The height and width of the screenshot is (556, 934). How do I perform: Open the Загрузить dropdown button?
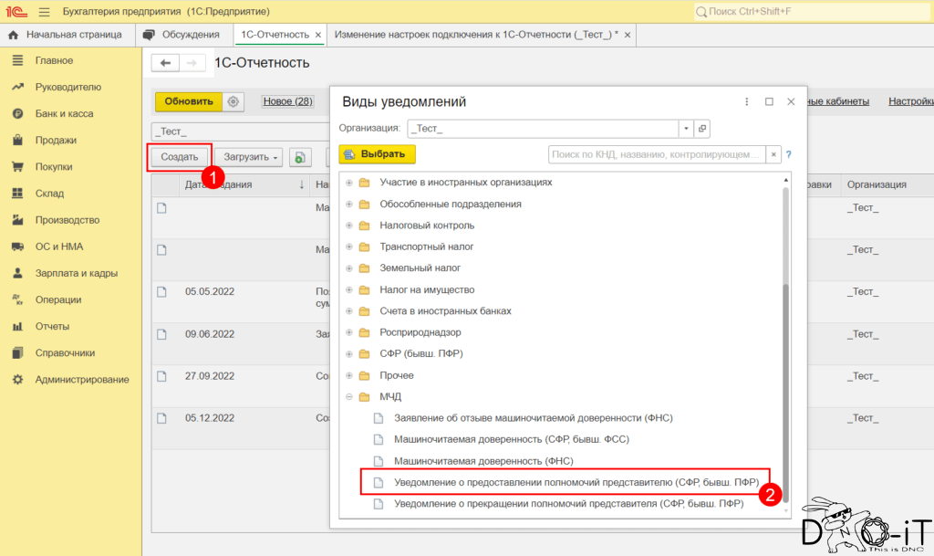point(248,157)
